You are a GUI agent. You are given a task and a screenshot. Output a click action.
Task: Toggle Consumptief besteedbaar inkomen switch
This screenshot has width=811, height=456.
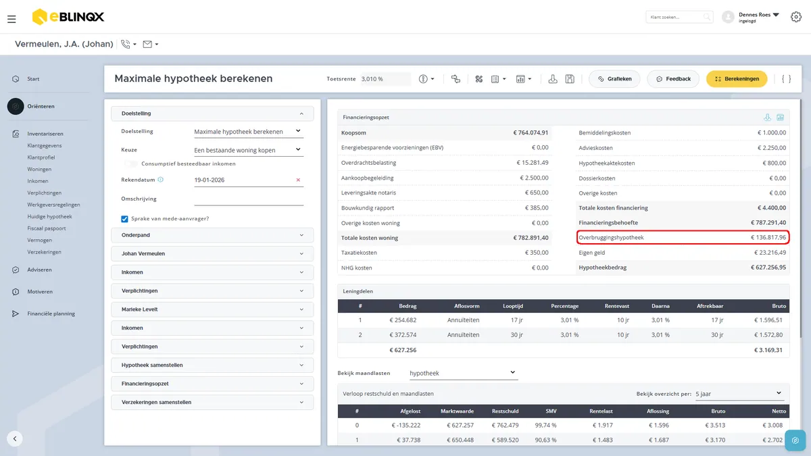131,163
